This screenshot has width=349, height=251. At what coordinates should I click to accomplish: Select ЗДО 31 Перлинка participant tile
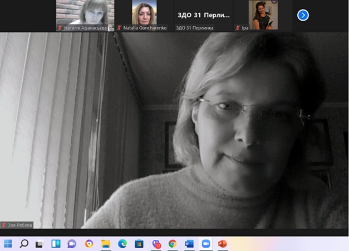pyautogui.click(x=203, y=15)
